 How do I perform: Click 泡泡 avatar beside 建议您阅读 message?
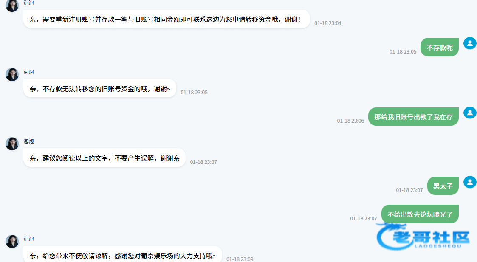pyautogui.click(x=12, y=144)
